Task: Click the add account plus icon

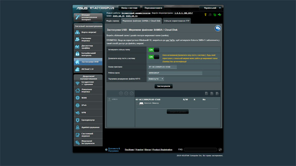Action: point(121,93)
